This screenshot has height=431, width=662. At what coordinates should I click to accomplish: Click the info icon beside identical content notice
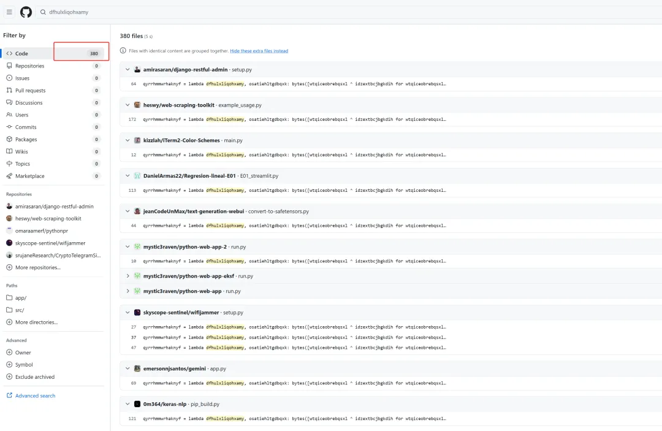(123, 51)
